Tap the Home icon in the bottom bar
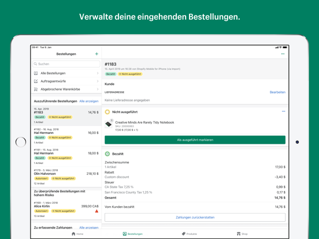 coord(73,234)
